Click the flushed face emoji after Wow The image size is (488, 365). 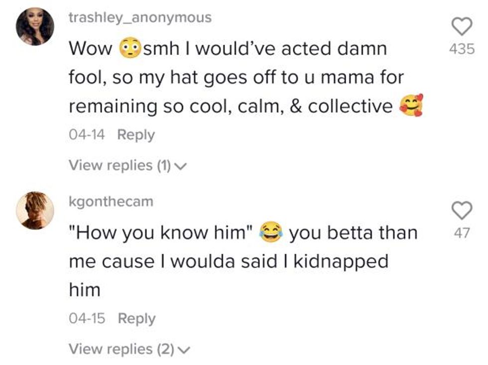tap(129, 49)
